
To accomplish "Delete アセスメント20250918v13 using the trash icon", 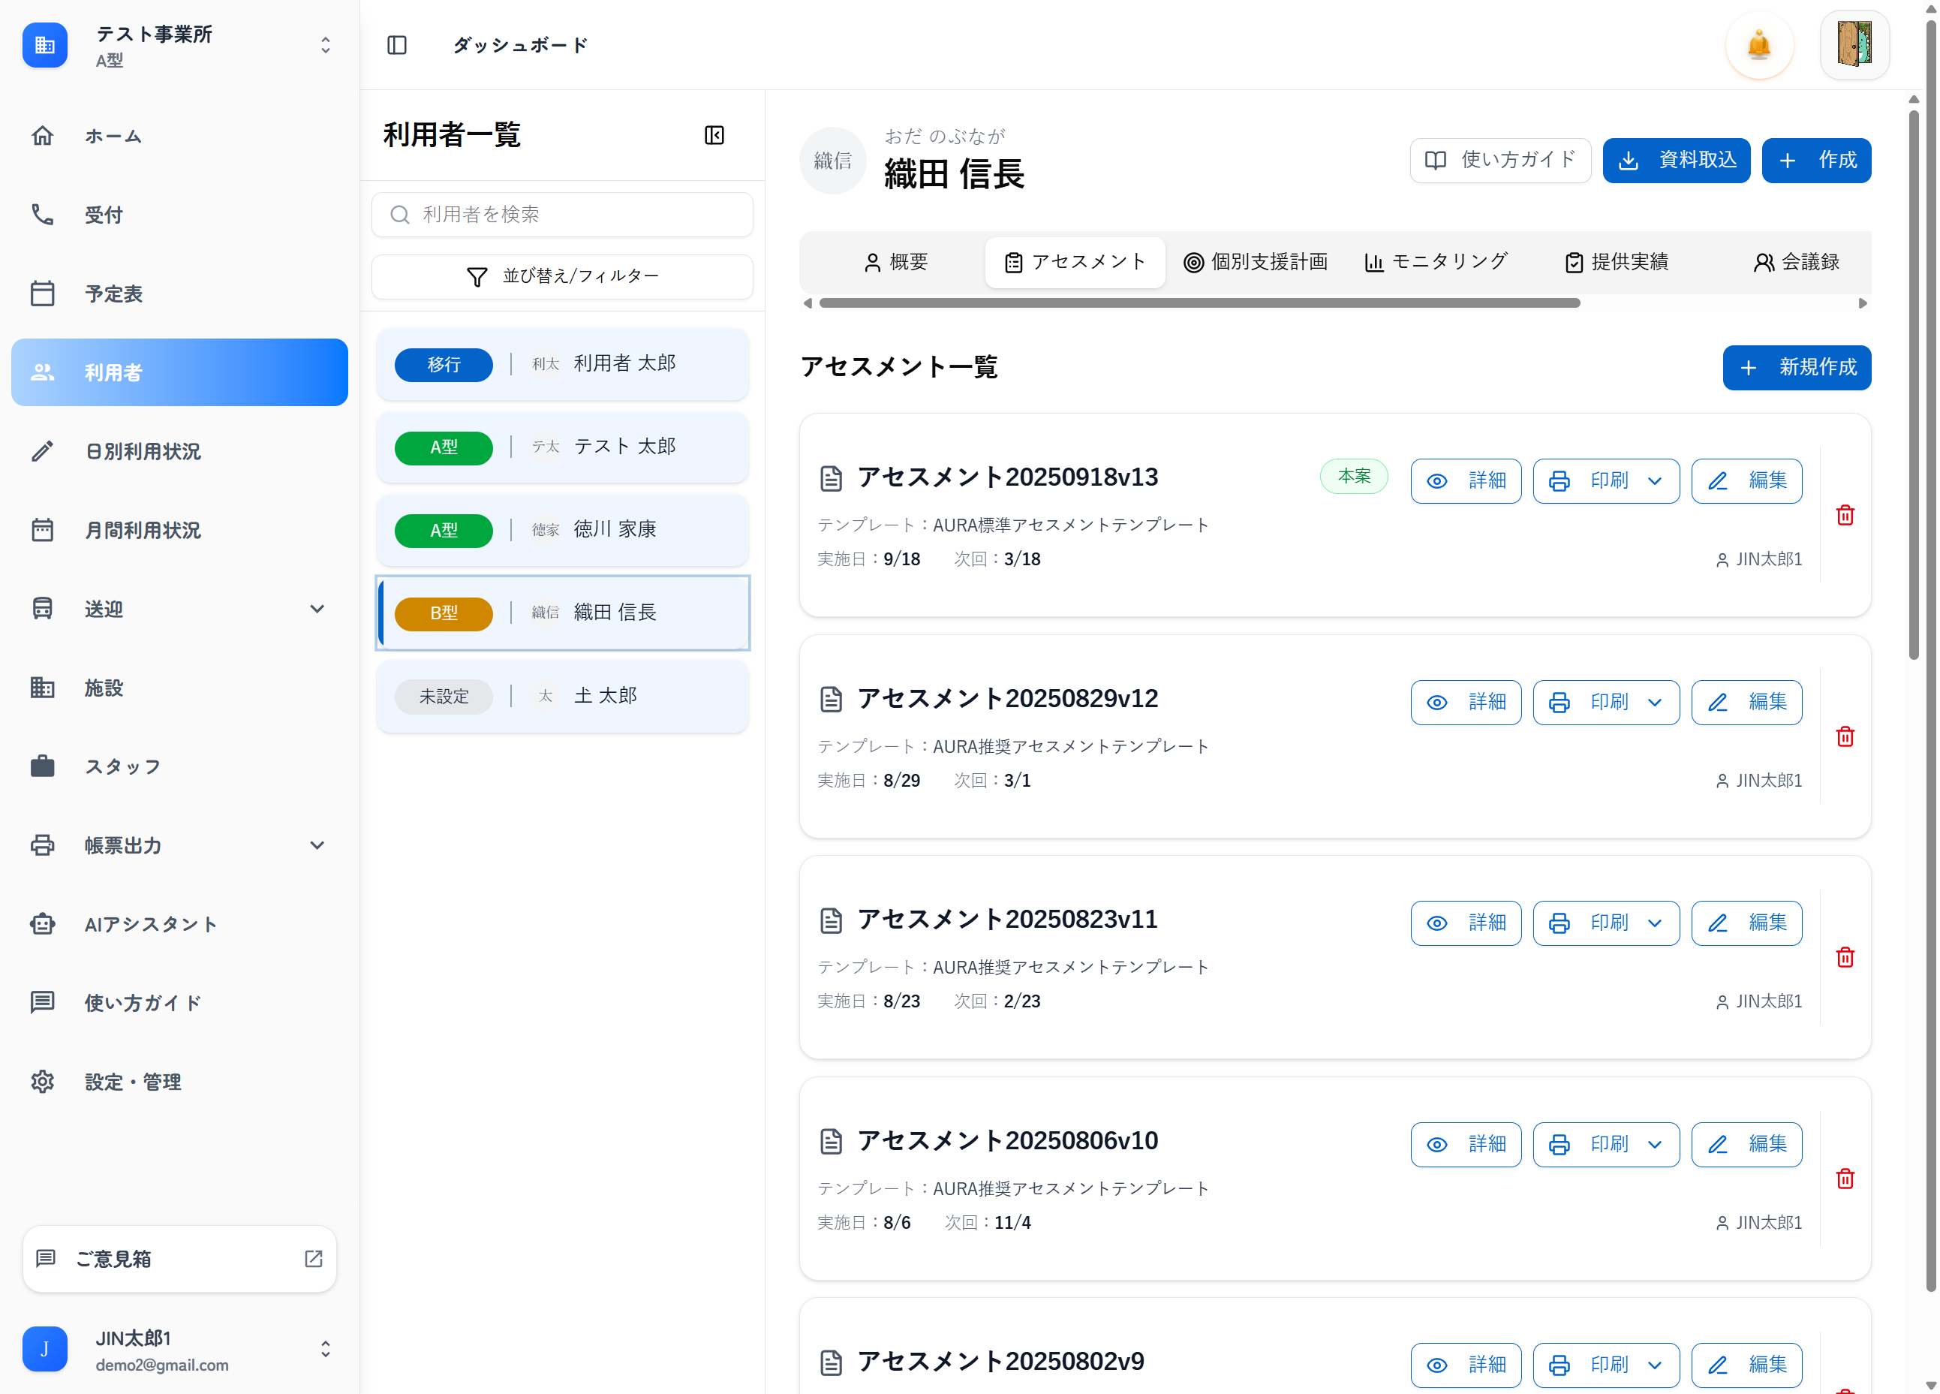I will (x=1845, y=515).
